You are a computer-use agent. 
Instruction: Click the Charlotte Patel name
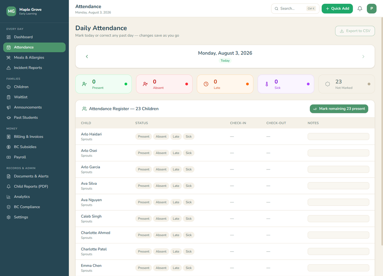pos(94,249)
